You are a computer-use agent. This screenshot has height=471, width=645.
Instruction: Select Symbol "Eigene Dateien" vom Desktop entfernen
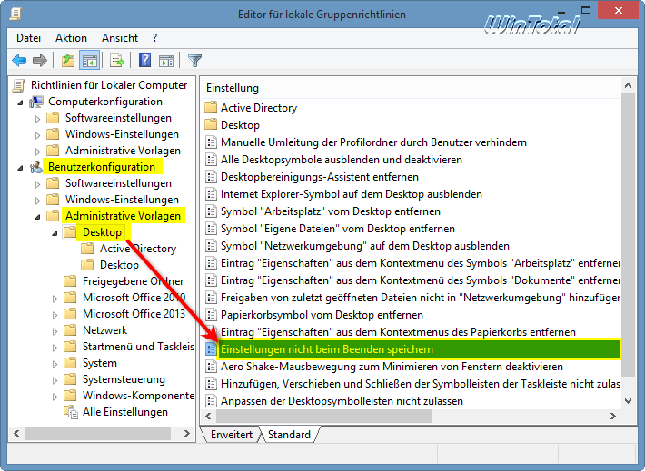pos(338,229)
